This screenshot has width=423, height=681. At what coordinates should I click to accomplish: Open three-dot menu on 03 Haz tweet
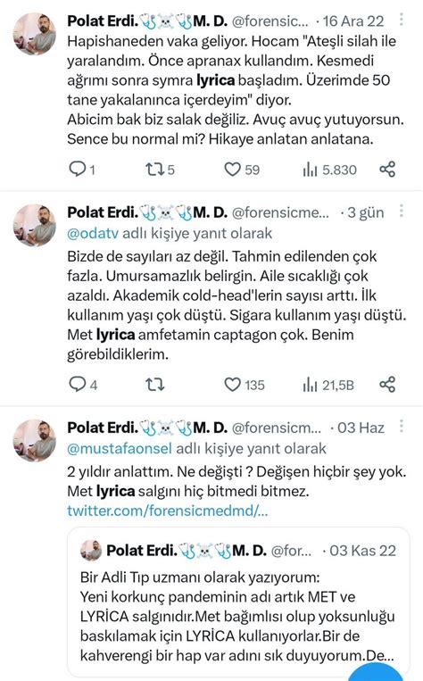tap(402, 427)
